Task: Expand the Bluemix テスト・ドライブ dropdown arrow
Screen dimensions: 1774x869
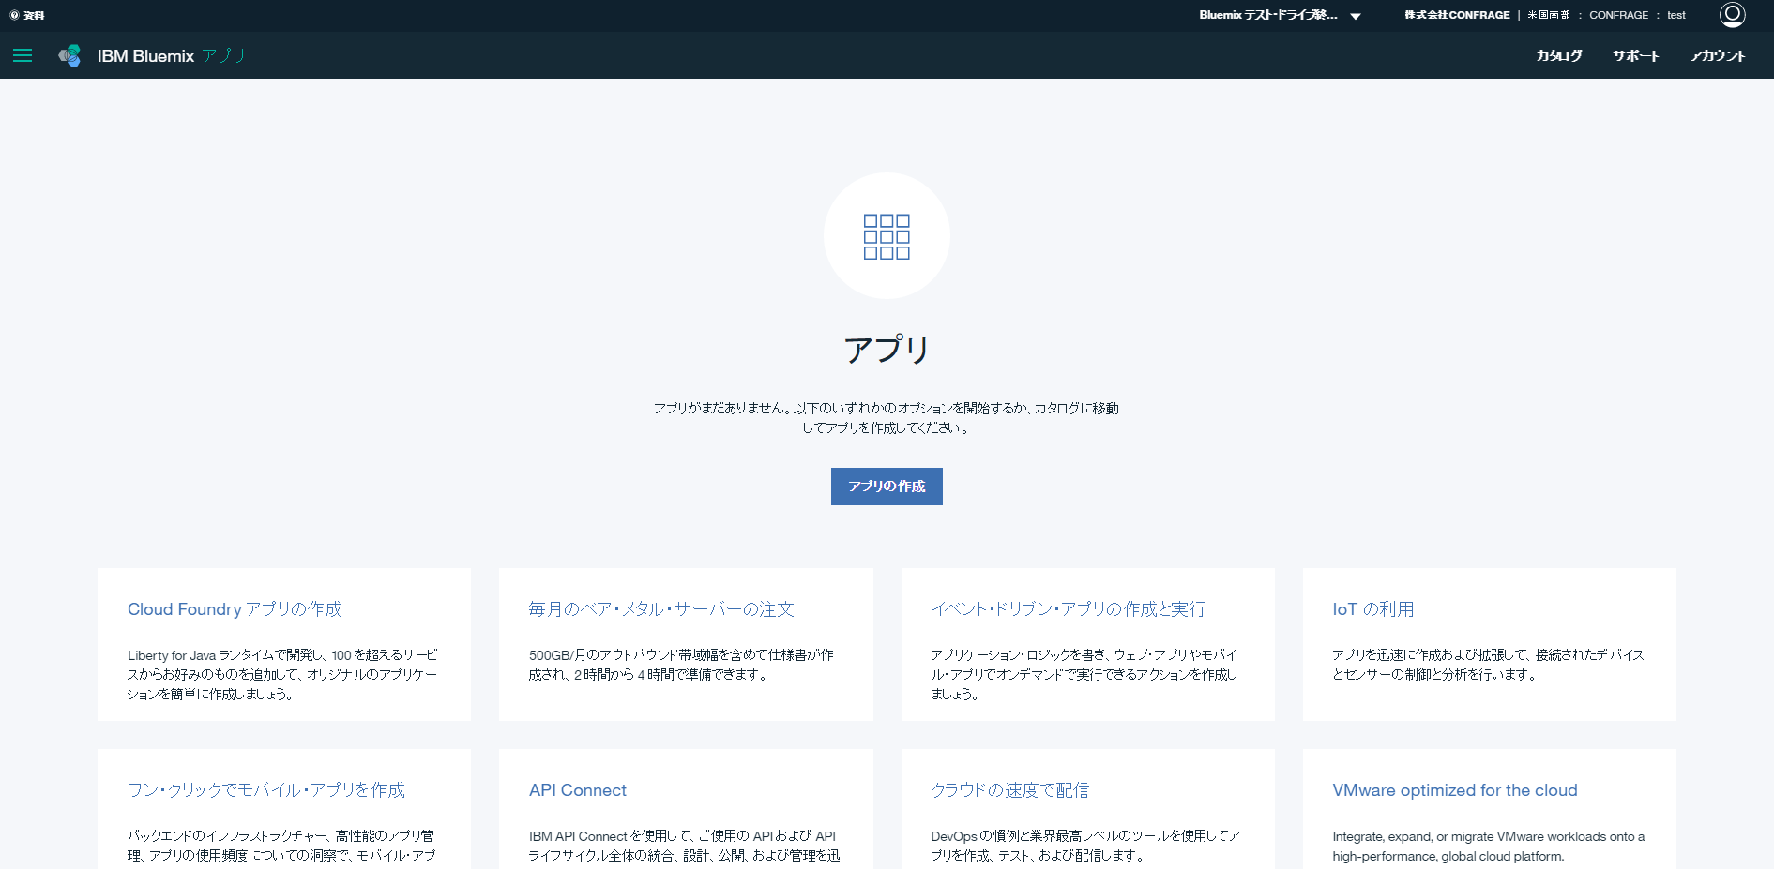Action: (x=1356, y=16)
